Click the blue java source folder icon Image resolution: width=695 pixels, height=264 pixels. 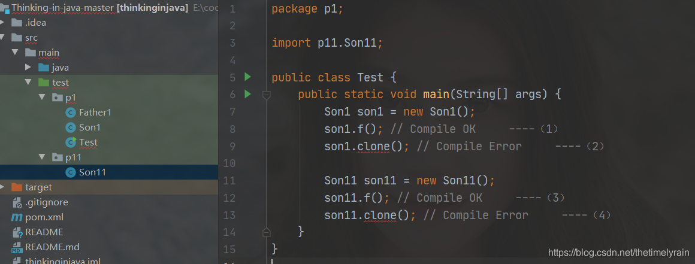43,68
